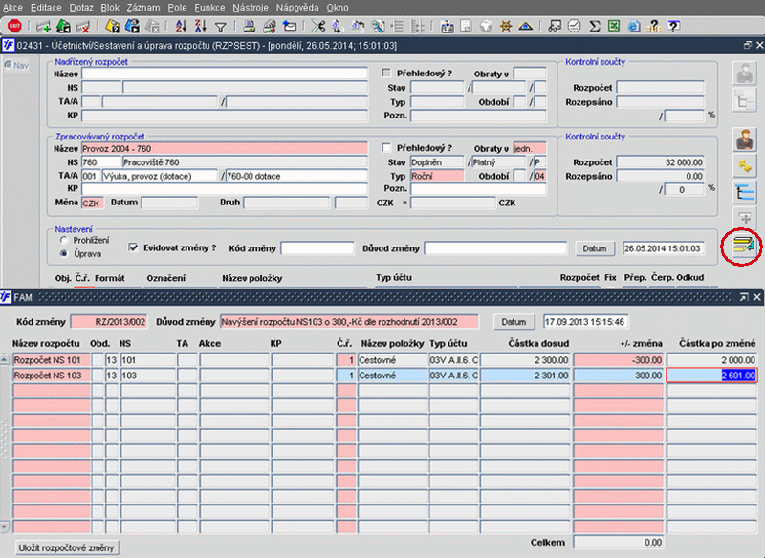Viewport: 765px width, 558px height.
Task: Click the Datum button in Nastavení section
Action: [x=594, y=248]
